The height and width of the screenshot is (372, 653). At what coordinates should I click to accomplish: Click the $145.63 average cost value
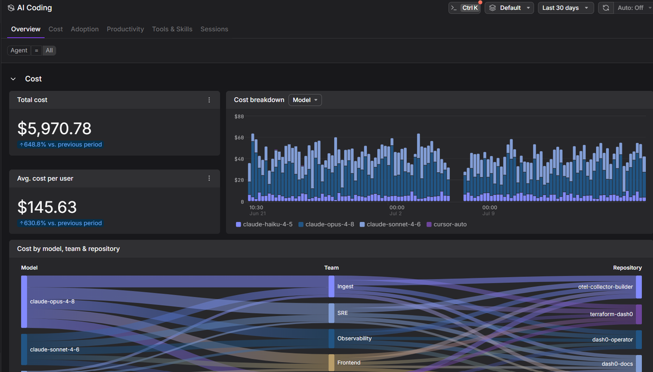(x=47, y=207)
